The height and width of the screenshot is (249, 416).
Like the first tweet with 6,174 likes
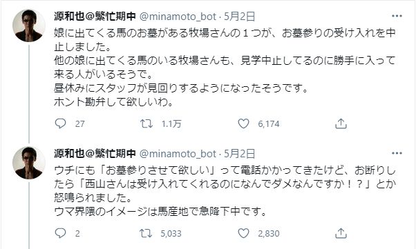pyautogui.click(x=243, y=123)
